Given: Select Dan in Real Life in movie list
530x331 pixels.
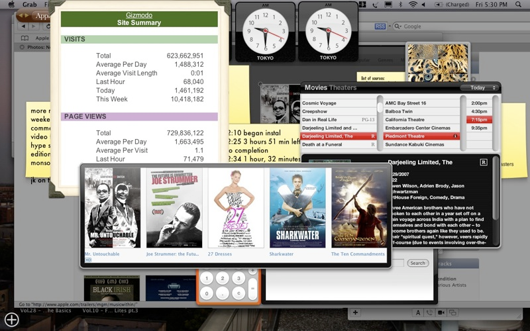Looking at the screenshot, I should tap(339, 120).
